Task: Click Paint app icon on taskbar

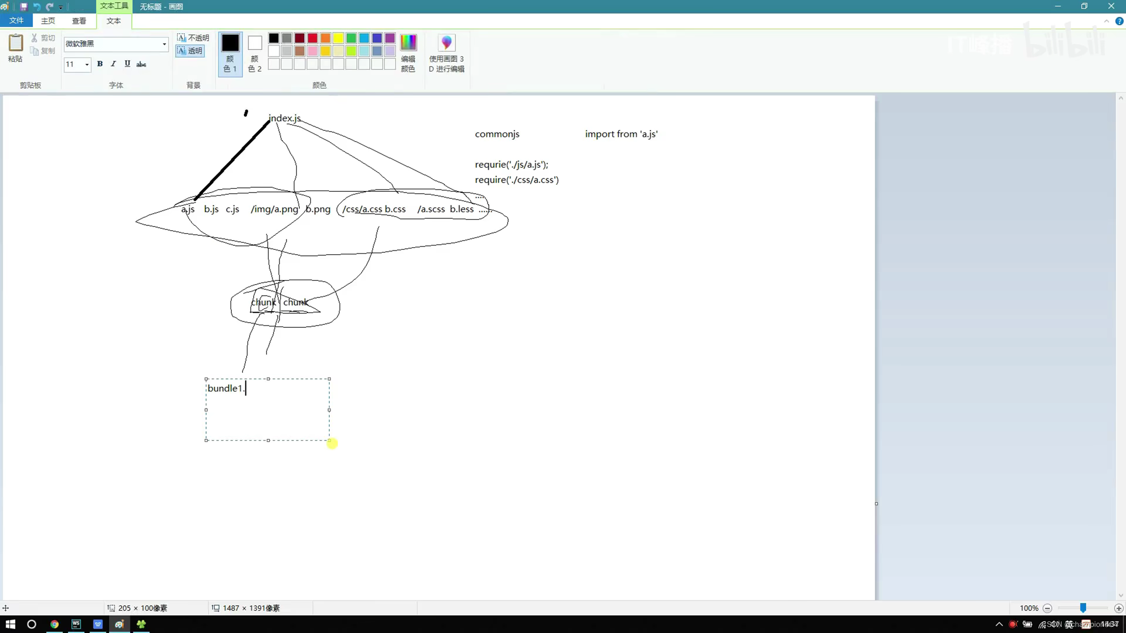Action: tap(119, 624)
